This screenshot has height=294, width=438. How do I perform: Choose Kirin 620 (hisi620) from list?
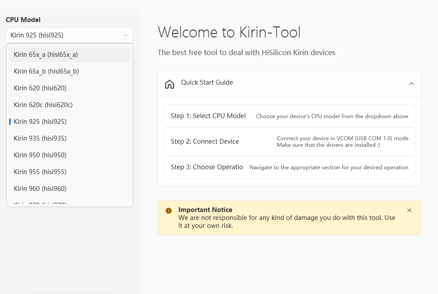pyautogui.click(x=70, y=88)
